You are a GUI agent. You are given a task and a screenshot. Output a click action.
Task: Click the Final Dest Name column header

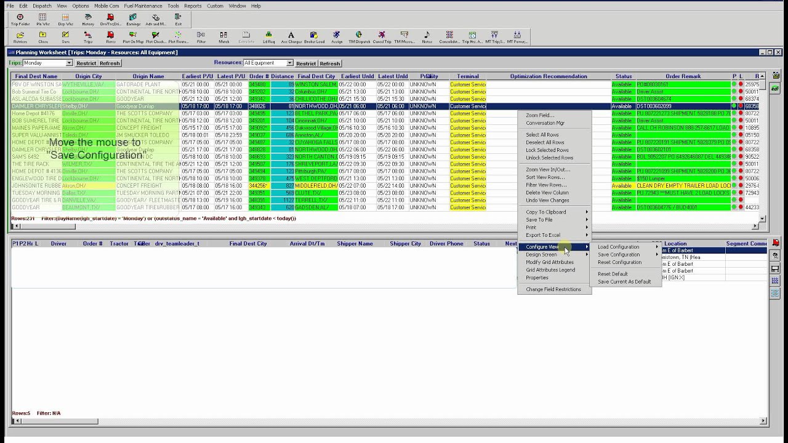36,76
